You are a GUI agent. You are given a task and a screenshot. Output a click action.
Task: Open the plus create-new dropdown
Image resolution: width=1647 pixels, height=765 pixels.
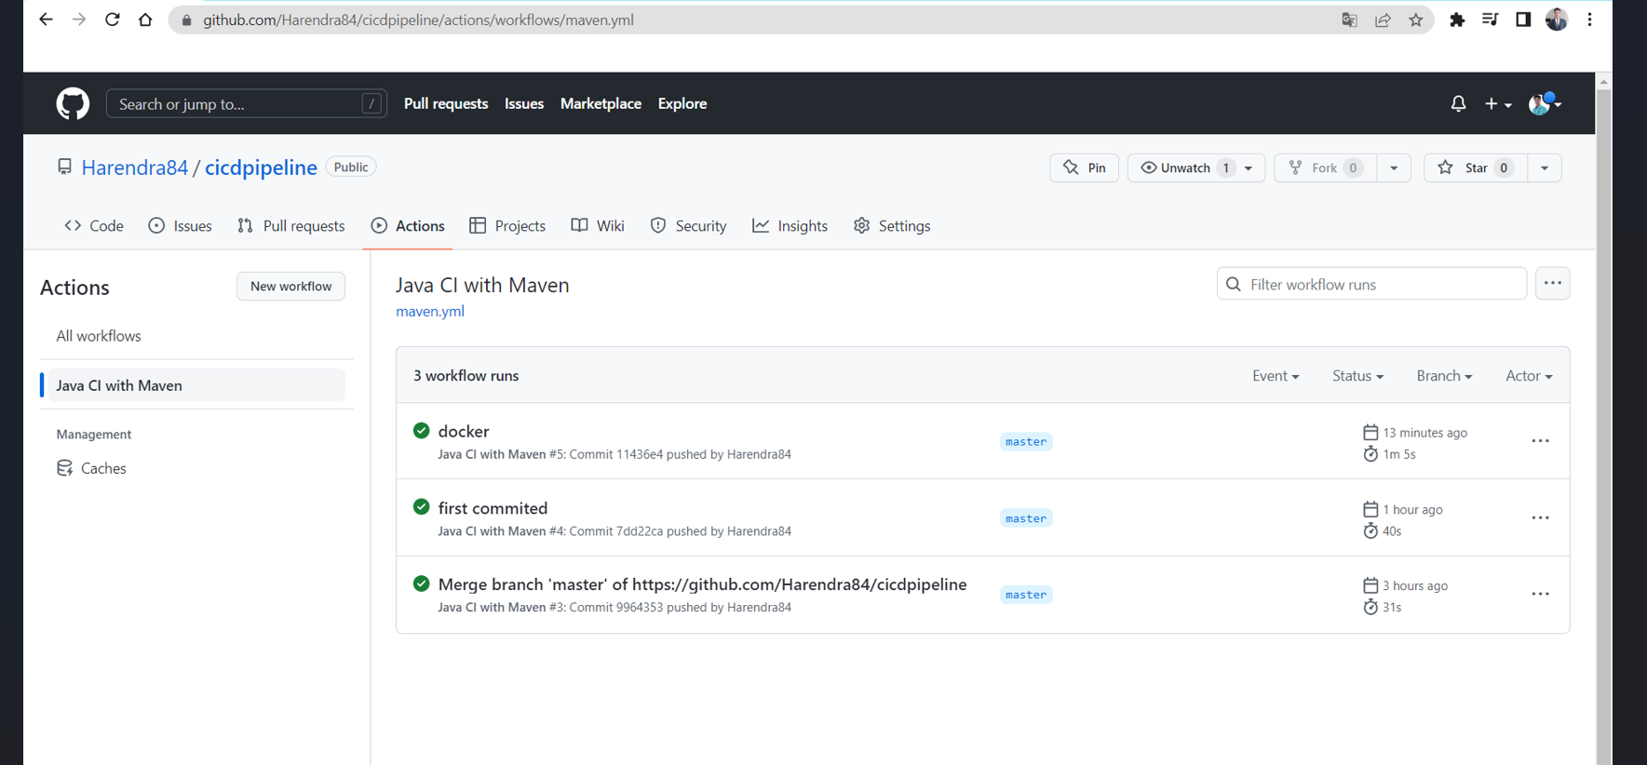(1497, 104)
